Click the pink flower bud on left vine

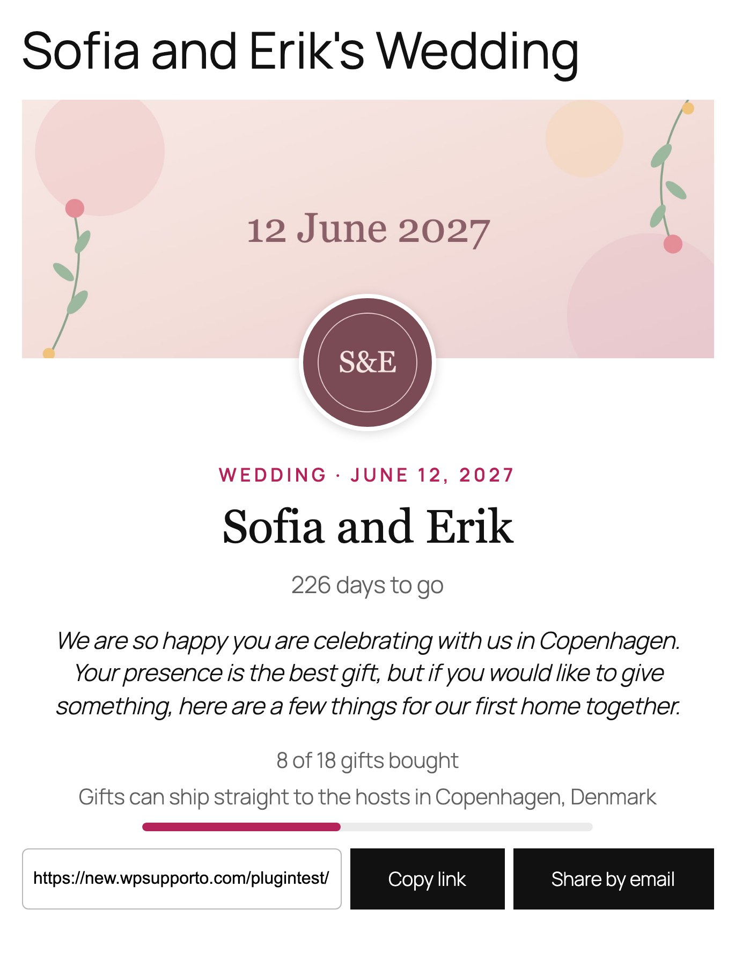(x=75, y=208)
